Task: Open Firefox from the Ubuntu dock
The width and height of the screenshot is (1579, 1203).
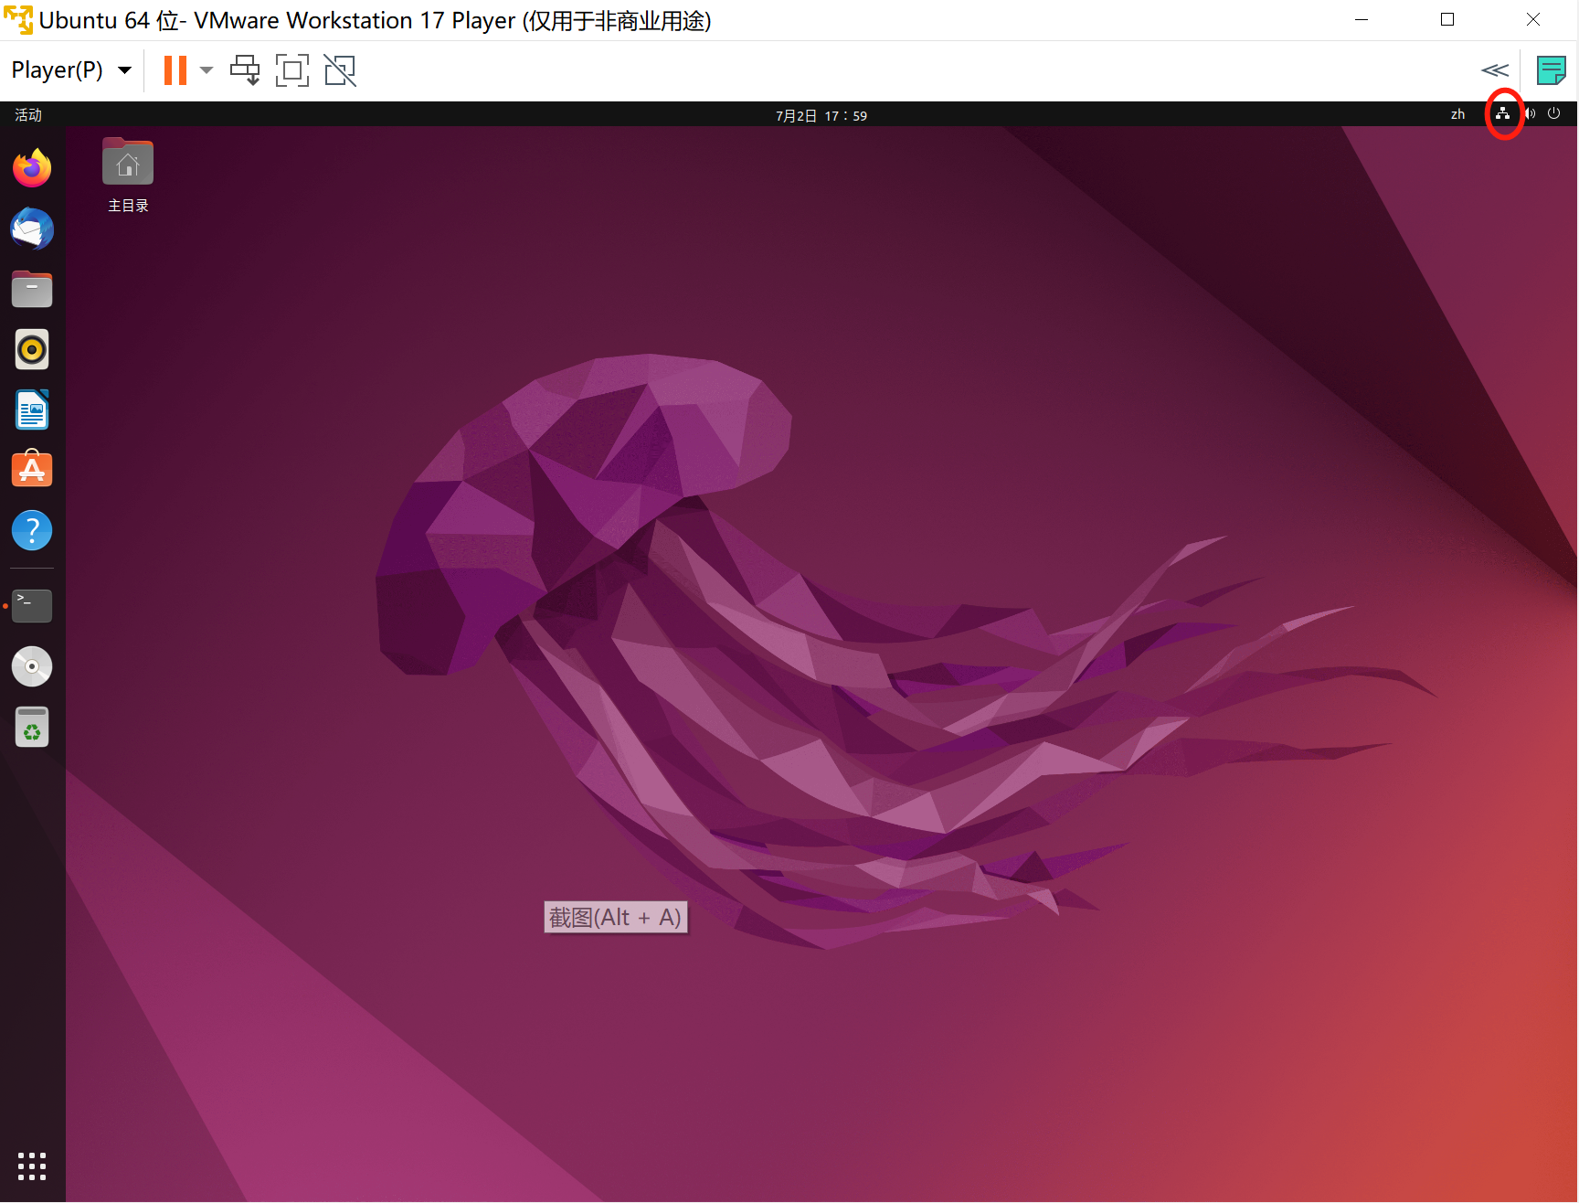Action: pyautogui.click(x=32, y=168)
